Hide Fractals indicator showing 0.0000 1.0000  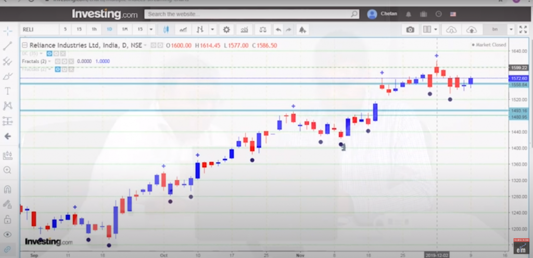click(57, 61)
